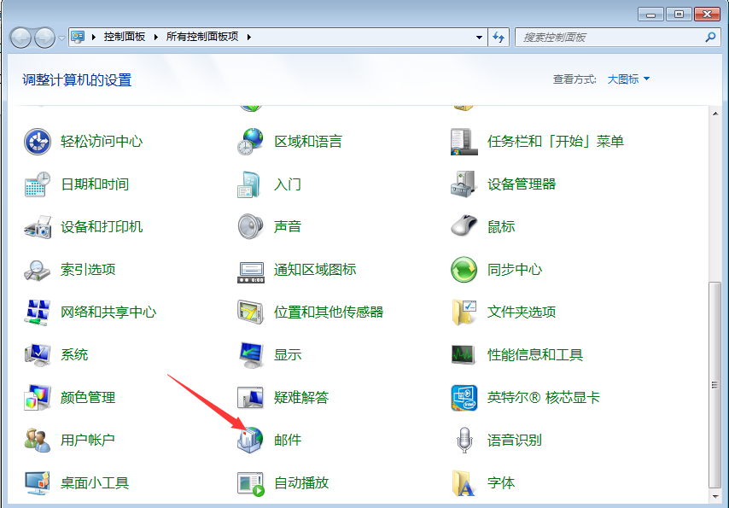Click the 控制面板 breadcrumb segment

point(125,37)
